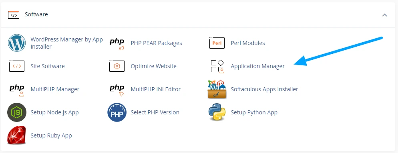Collapse the Software section with chevron
Screen dimensions: 398x153
[x=384, y=15]
